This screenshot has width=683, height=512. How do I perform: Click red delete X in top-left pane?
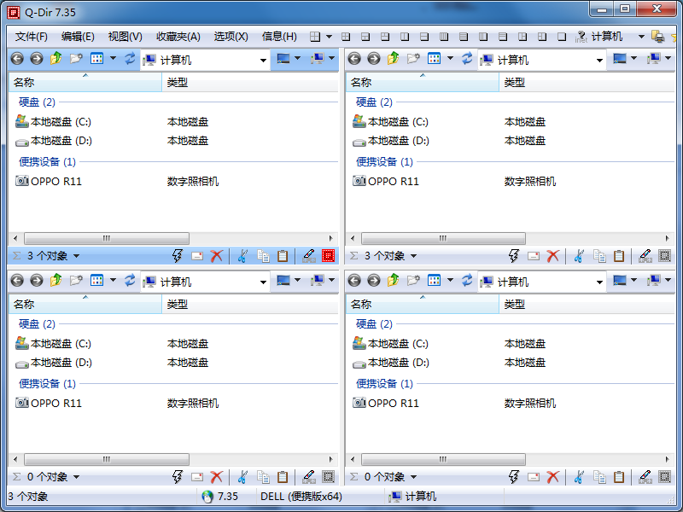pyautogui.click(x=217, y=256)
